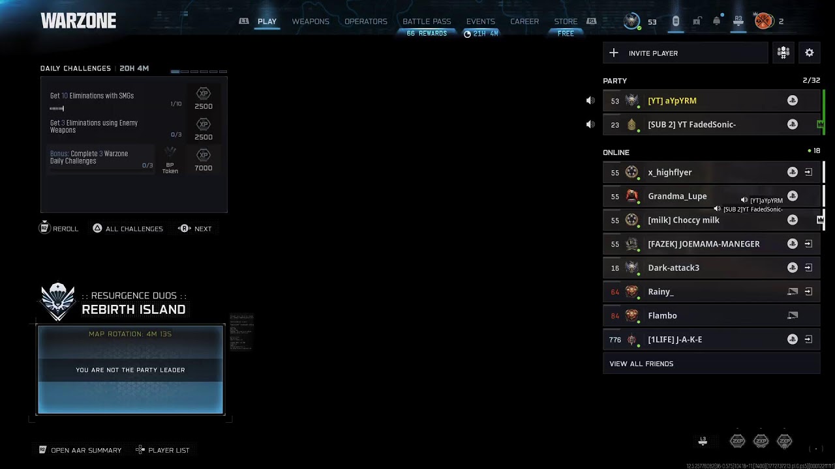Select friend [milk] Choccy milk
This screenshot has width=835, height=469.
pos(712,220)
